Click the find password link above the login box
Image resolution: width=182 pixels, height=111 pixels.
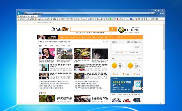pyautogui.click(x=137, y=42)
